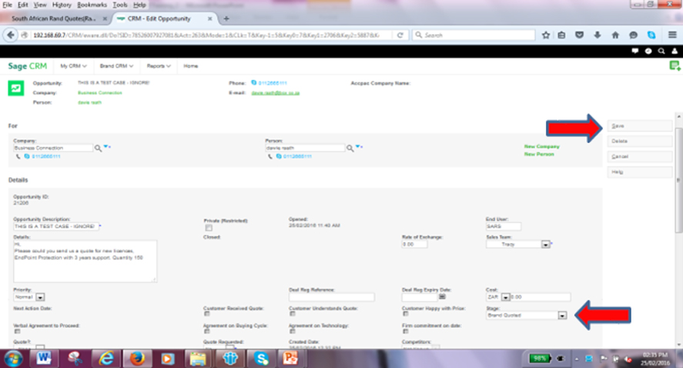Tick Firm commitment on date checkbox
The height and width of the screenshot is (368, 683).
[406, 331]
